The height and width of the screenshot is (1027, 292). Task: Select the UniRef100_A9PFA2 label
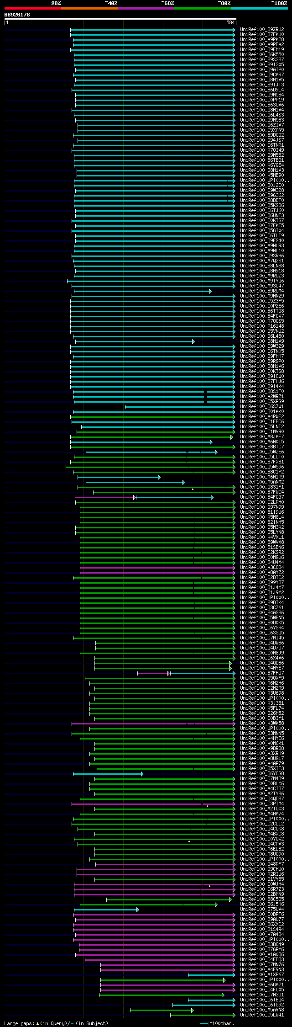262,44
